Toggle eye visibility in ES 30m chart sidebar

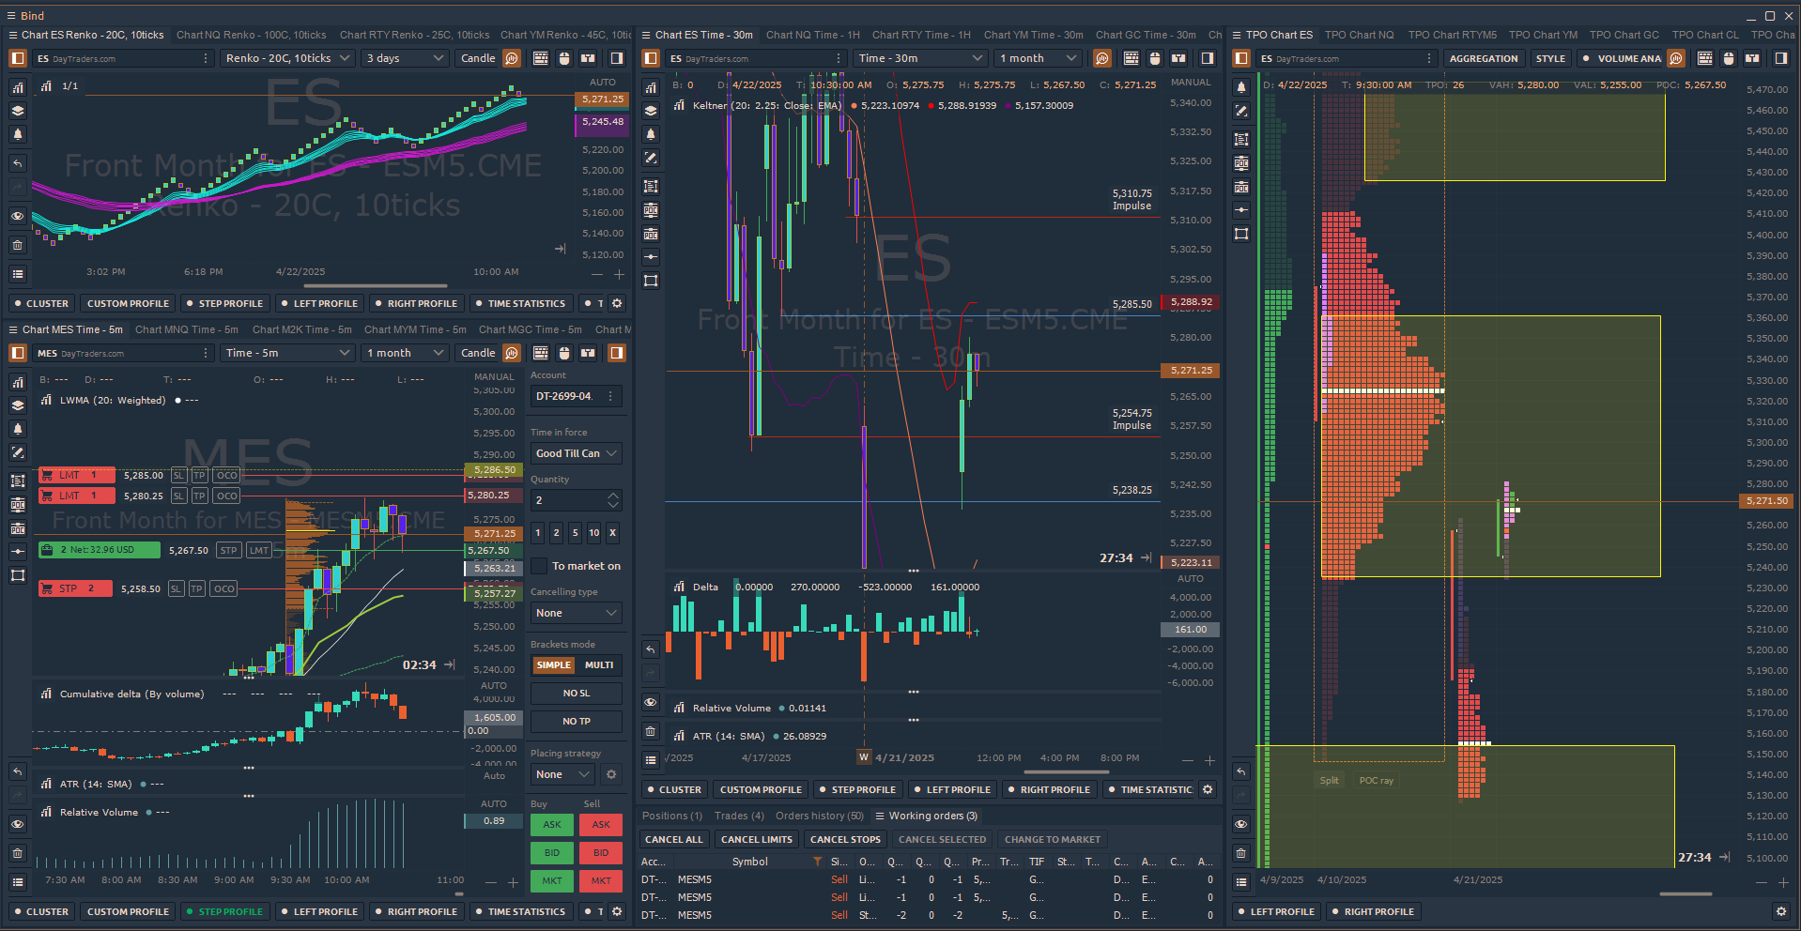[x=651, y=702]
